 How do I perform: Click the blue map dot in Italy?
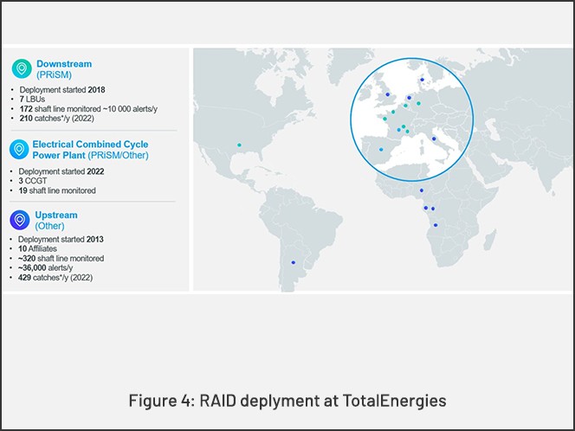pos(434,138)
